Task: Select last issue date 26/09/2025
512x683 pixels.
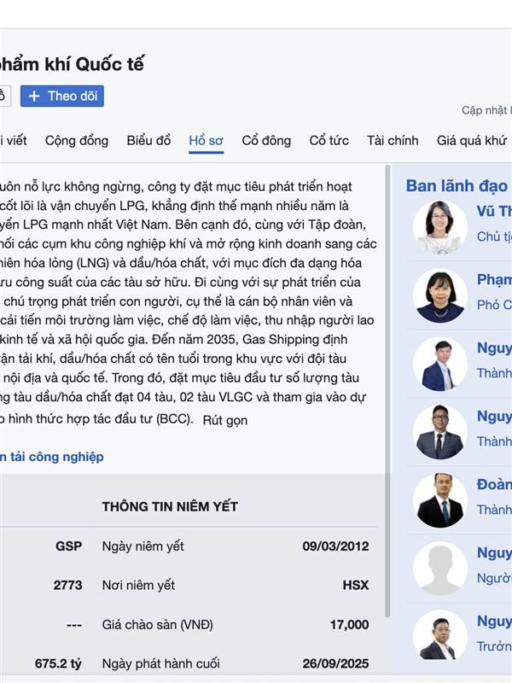Action: [335, 664]
